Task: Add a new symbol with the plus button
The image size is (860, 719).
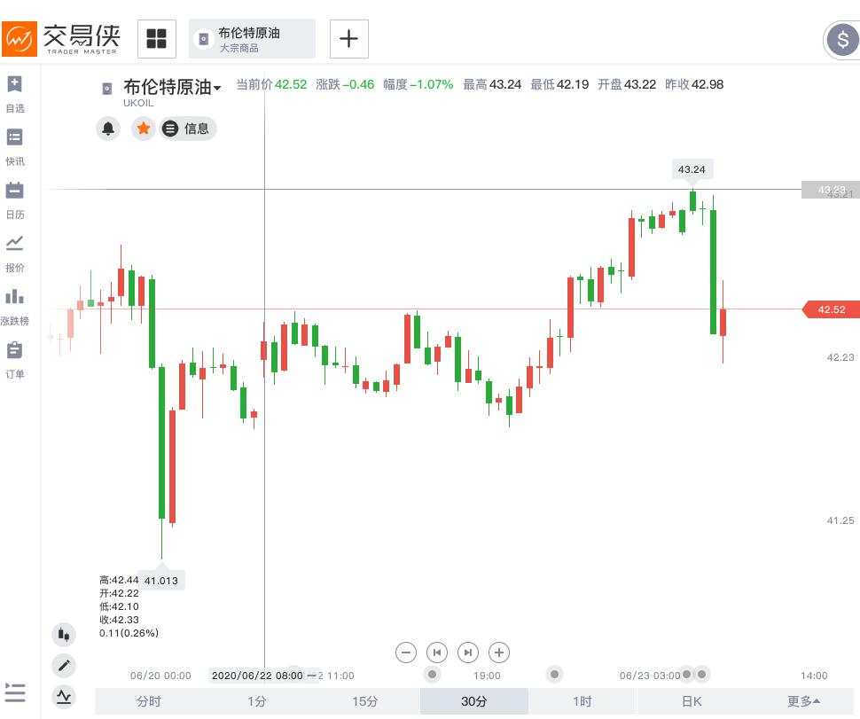Action: pos(348,38)
